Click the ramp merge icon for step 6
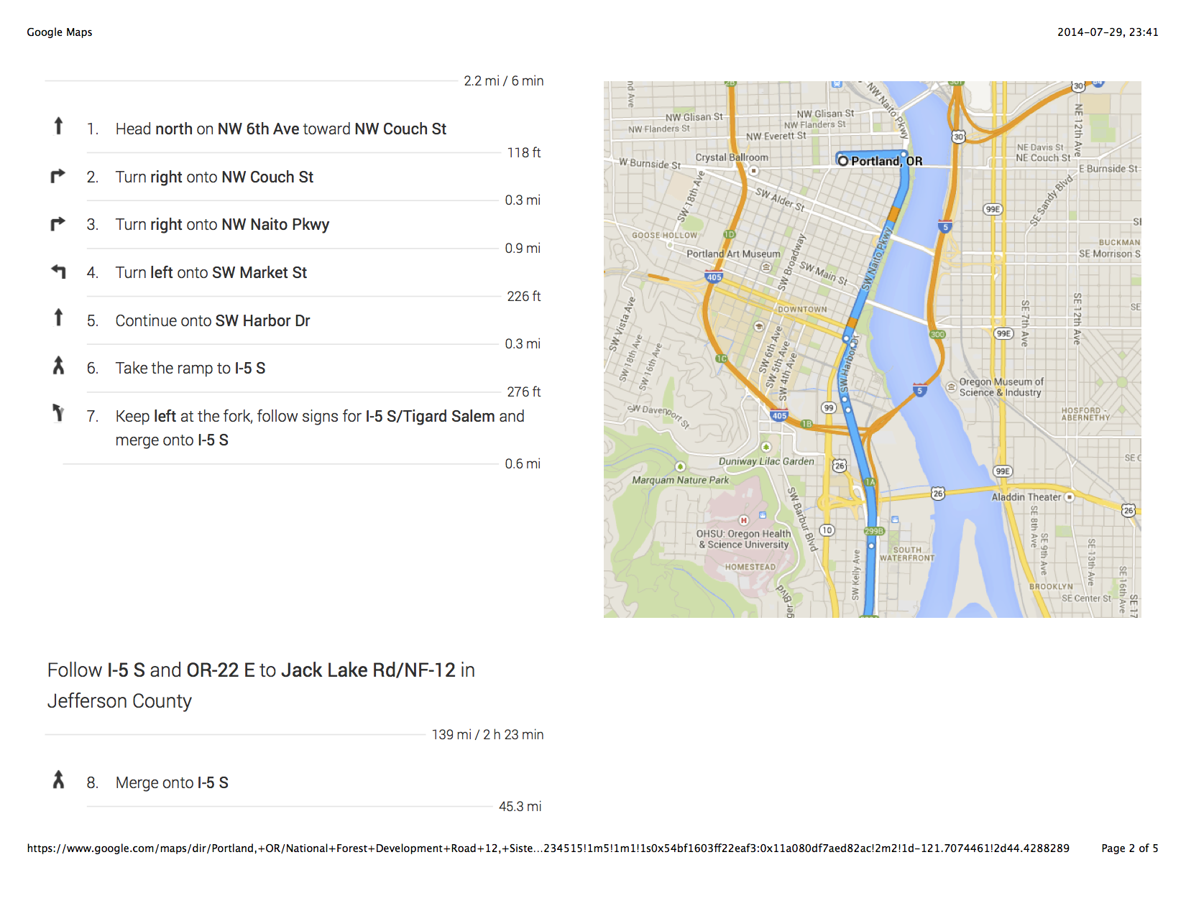This screenshot has height=916, width=1186. (x=59, y=366)
